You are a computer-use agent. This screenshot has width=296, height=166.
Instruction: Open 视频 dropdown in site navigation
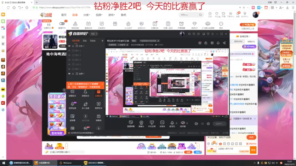(x=99, y=15)
